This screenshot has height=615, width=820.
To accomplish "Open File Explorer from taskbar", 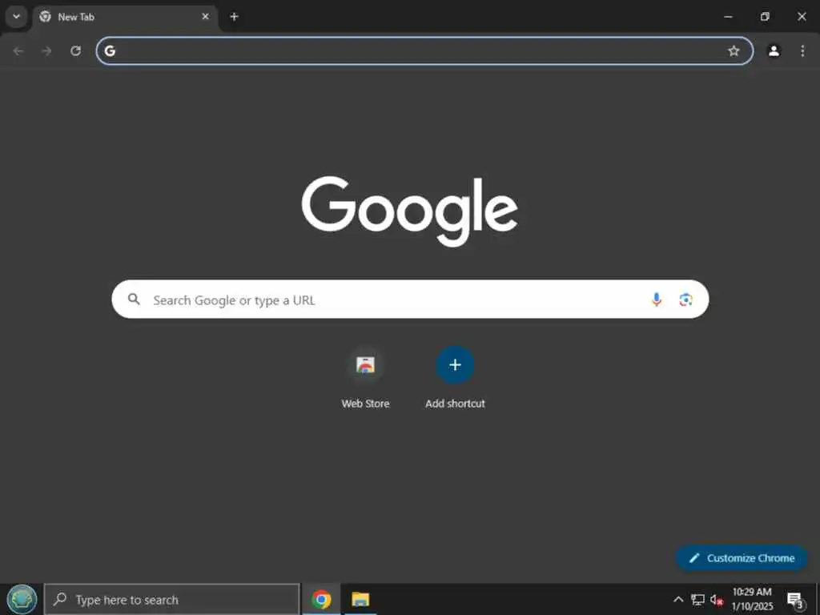I will (360, 599).
